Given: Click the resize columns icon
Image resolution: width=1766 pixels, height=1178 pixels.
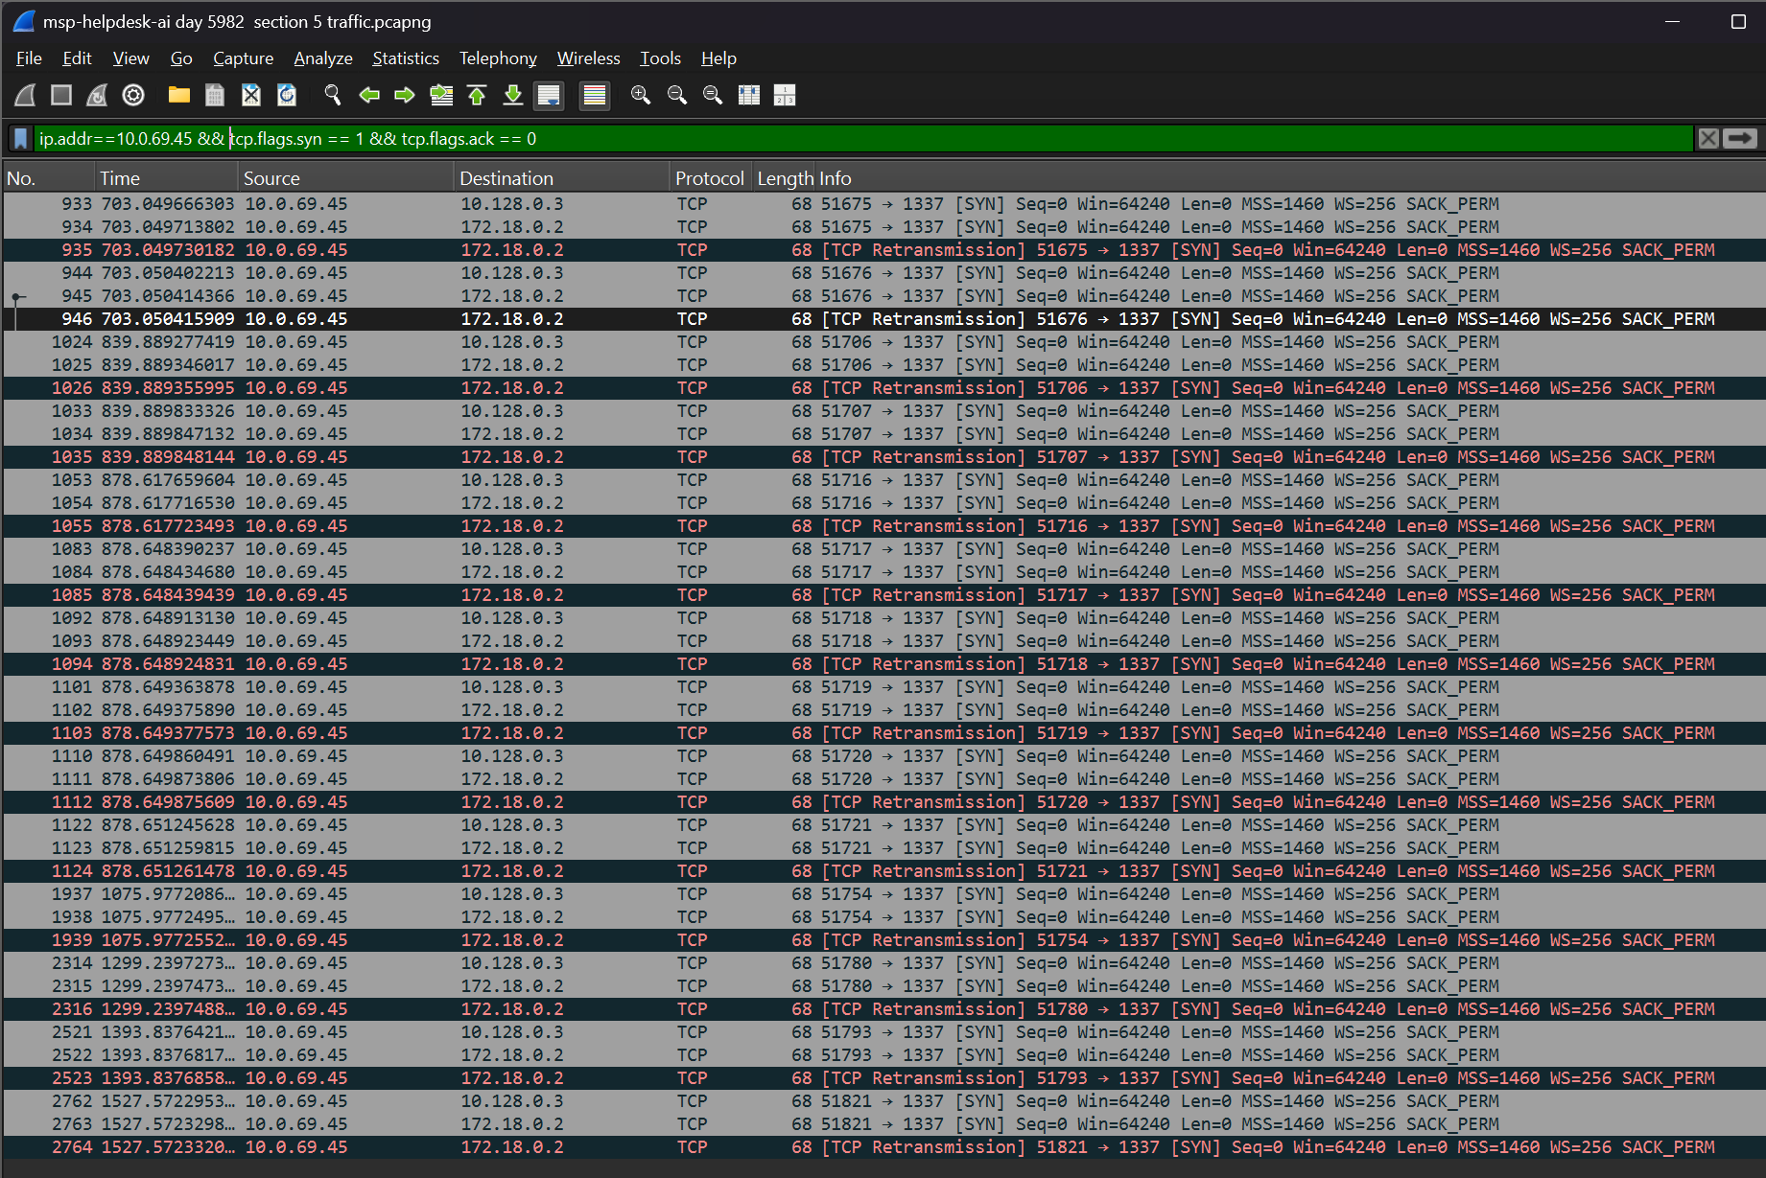Looking at the screenshot, I should pyautogui.click(x=749, y=95).
